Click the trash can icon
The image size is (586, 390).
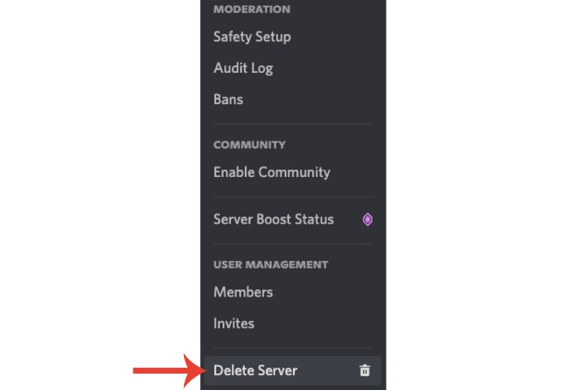365,370
